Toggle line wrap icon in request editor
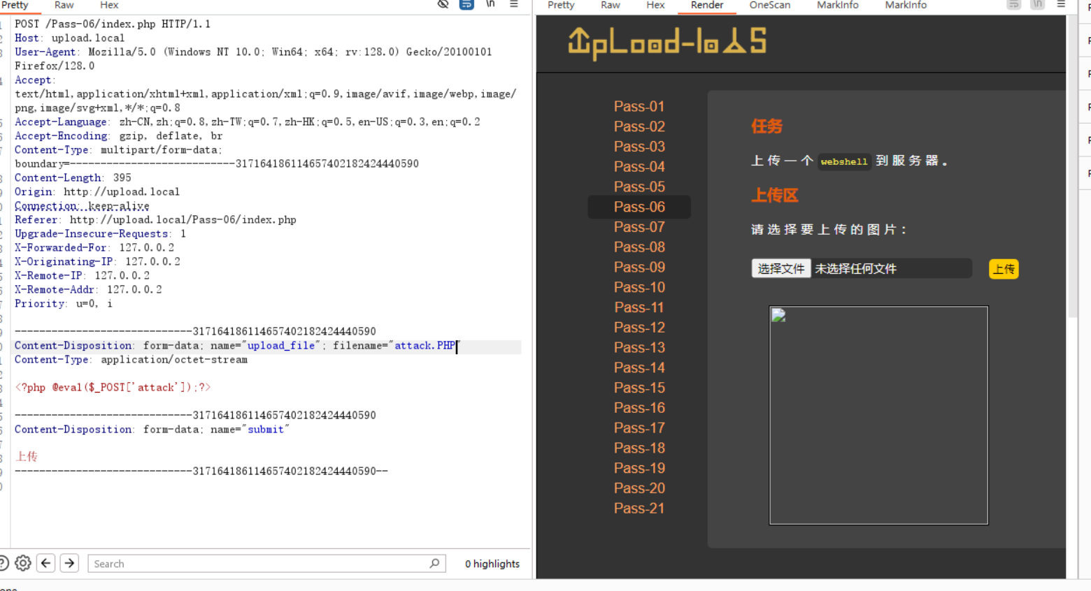 pos(466,4)
